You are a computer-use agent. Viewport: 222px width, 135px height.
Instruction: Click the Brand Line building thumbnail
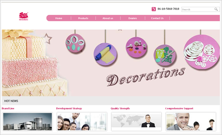[x=28, y=122]
